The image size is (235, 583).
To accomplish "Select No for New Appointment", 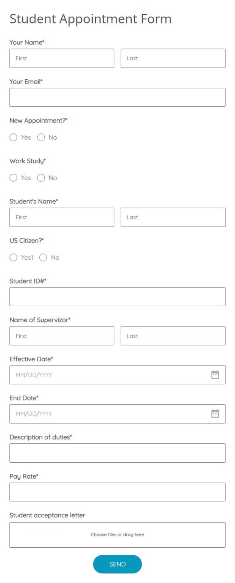I will pyautogui.click(x=41, y=137).
